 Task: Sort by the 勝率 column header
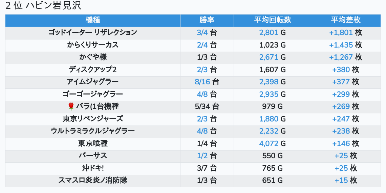(207, 20)
